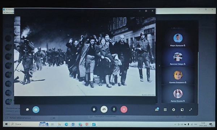Click the shared black-and-white photo
This screenshot has height=130, width=217.
click(x=85, y=56)
